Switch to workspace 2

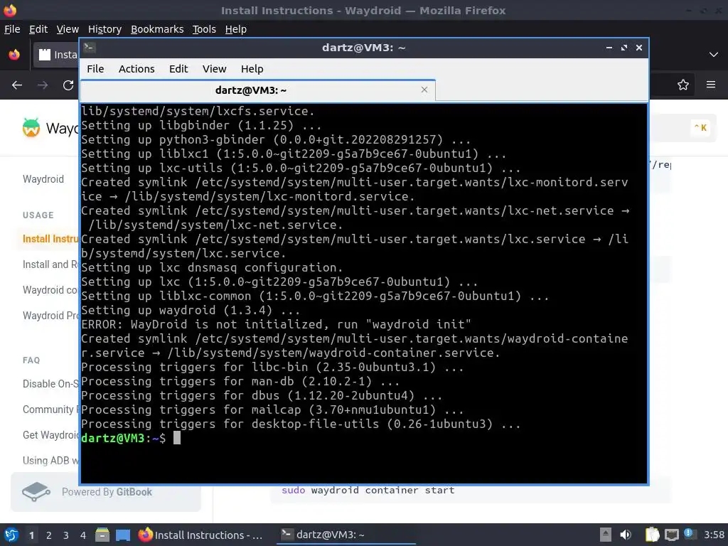(49, 535)
